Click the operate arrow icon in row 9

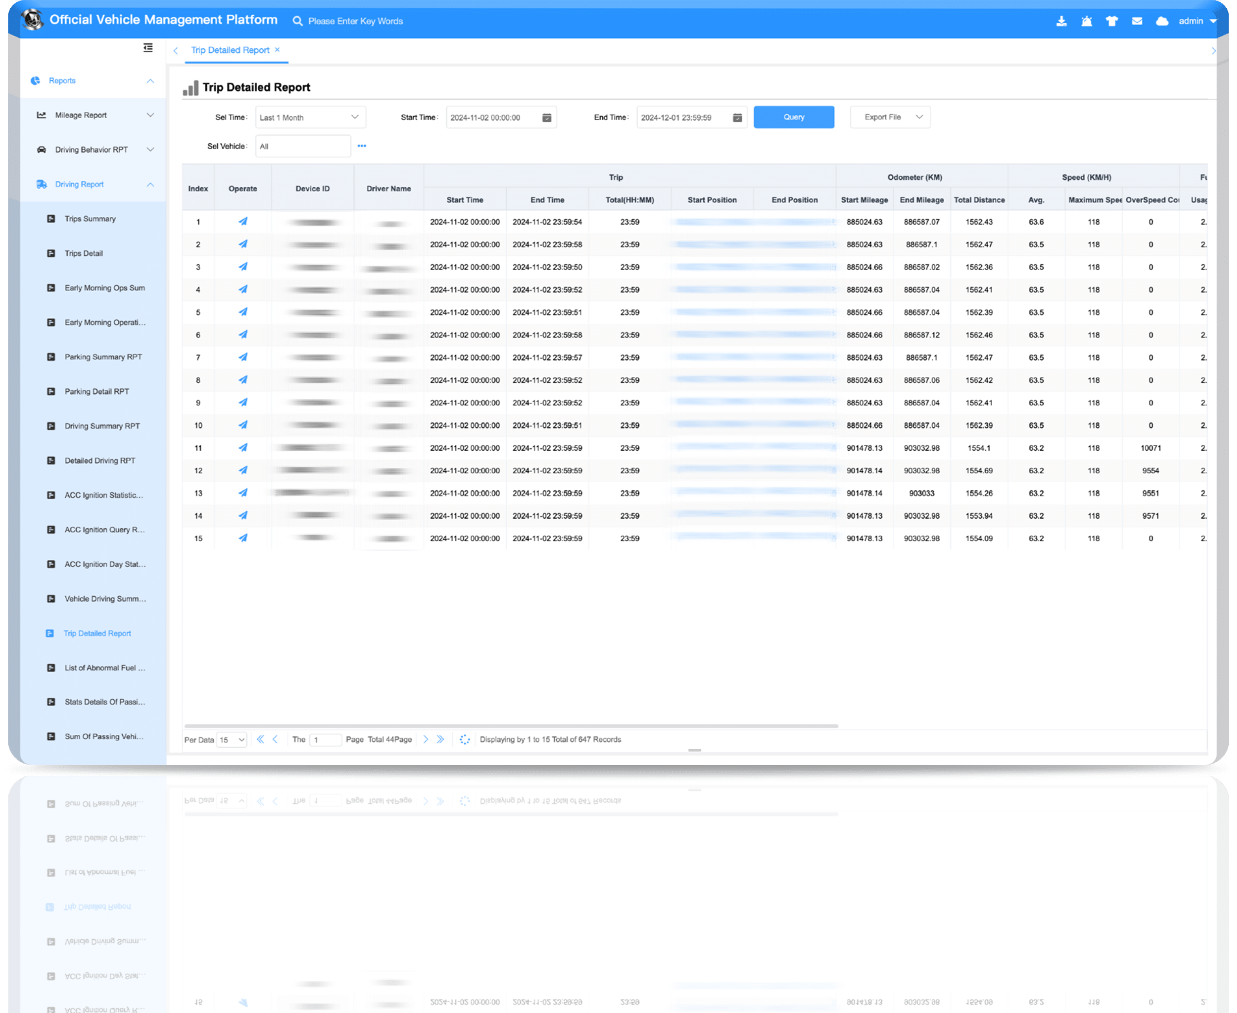click(x=243, y=403)
